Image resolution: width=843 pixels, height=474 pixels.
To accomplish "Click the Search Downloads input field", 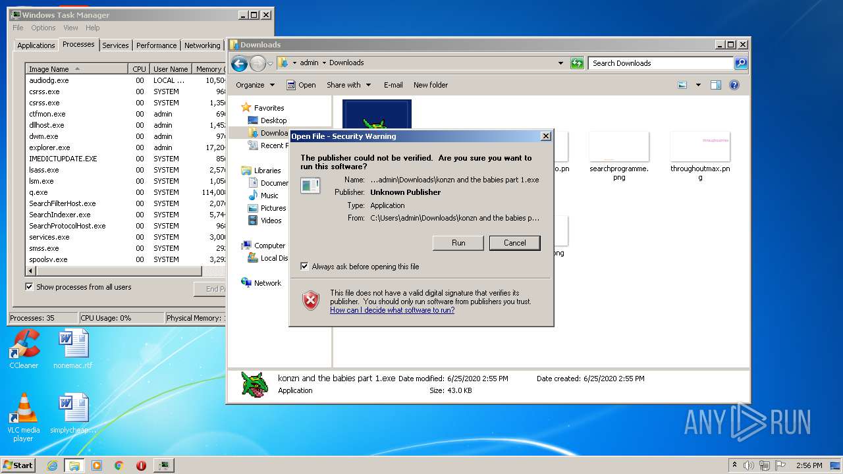I will [x=661, y=63].
